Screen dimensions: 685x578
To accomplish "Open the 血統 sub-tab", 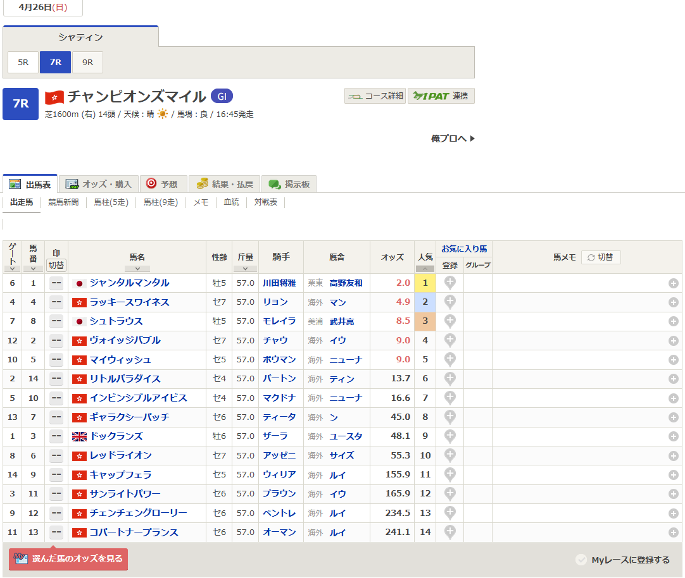I will pos(231,202).
